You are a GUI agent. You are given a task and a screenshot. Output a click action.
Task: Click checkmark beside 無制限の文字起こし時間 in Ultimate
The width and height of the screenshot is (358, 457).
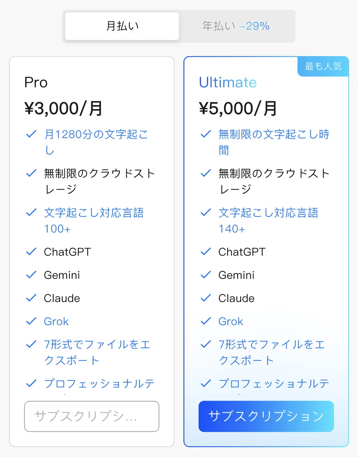click(x=206, y=134)
